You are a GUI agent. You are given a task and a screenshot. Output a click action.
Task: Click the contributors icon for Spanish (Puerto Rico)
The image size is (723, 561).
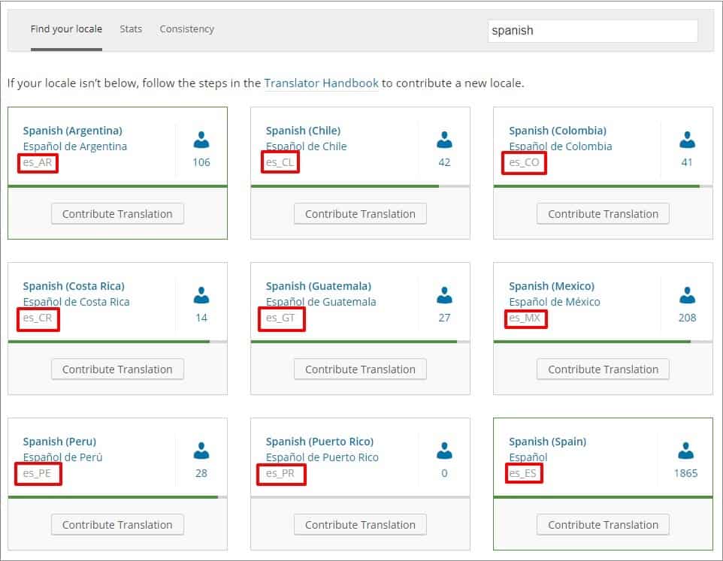point(444,451)
